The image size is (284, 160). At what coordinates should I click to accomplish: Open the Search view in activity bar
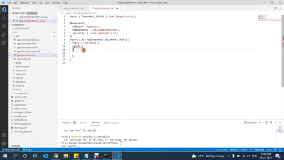point(4,18)
